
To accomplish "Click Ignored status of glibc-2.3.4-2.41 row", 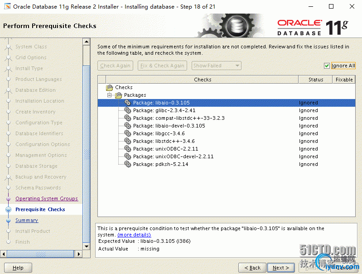I will tap(308, 110).
